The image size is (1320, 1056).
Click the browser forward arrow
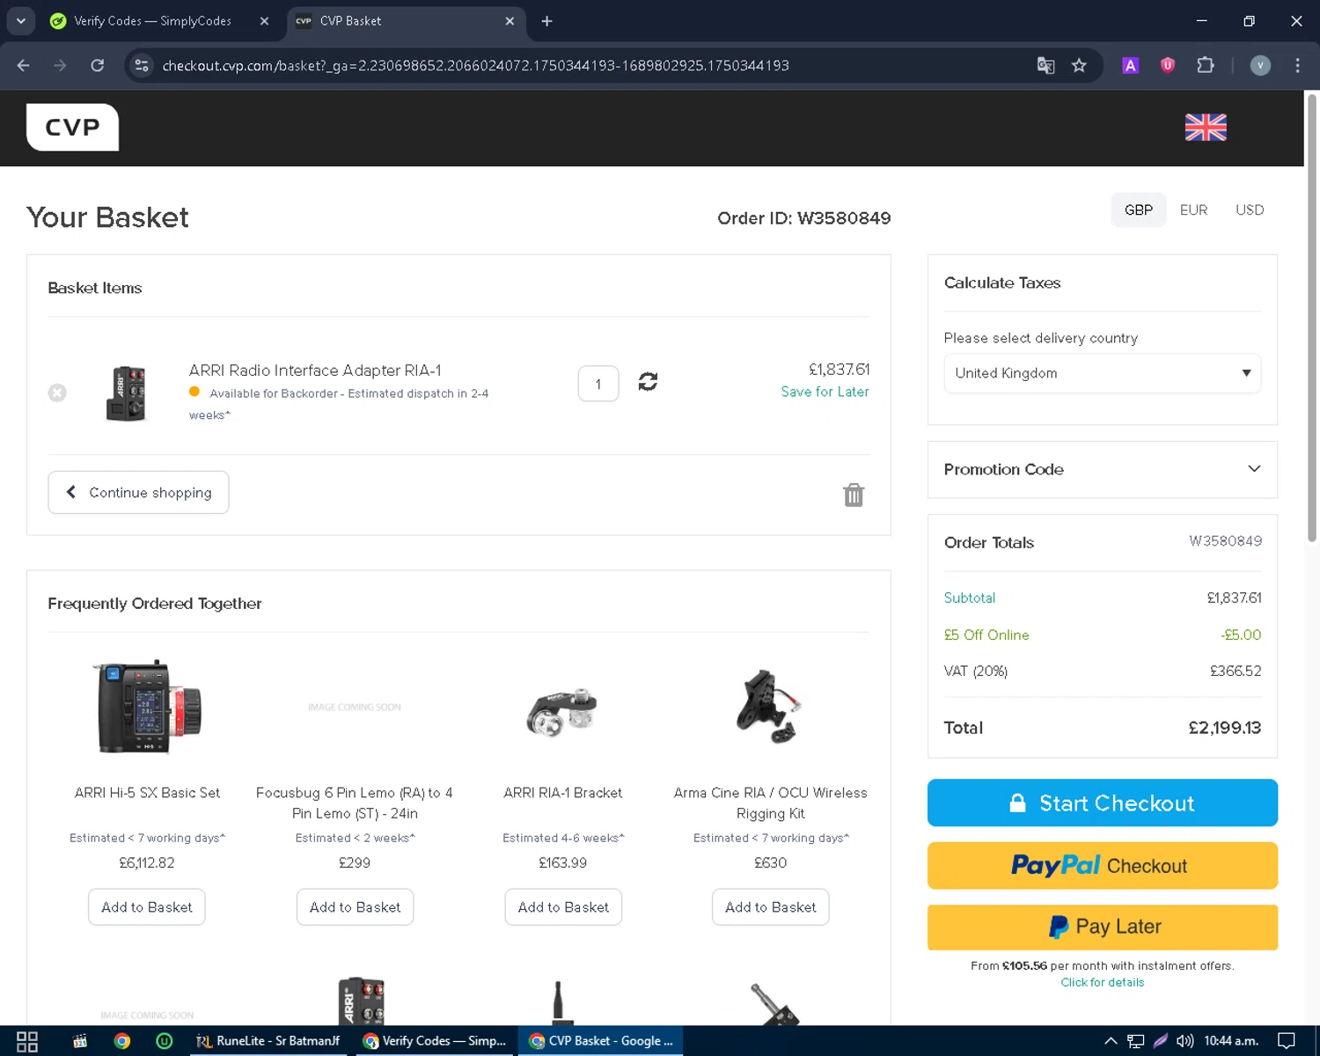(60, 65)
